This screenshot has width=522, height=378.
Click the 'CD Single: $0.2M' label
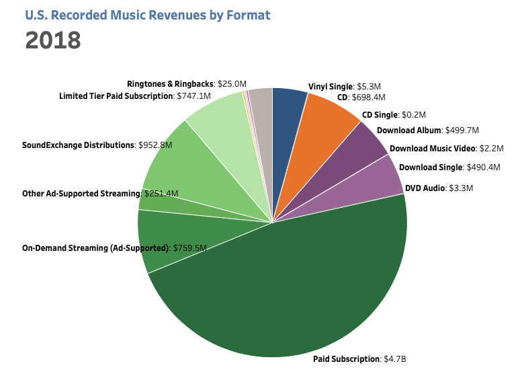(394, 114)
